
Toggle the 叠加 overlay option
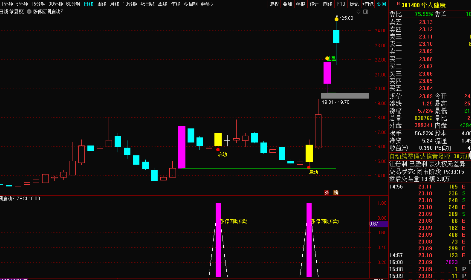pyautogui.click(x=287, y=4)
